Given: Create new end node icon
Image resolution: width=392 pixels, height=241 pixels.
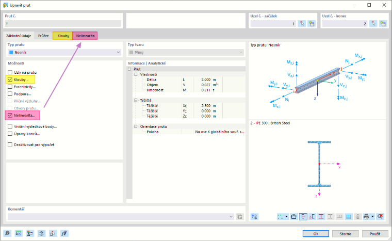Looking at the screenshot, I should (383, 24).
